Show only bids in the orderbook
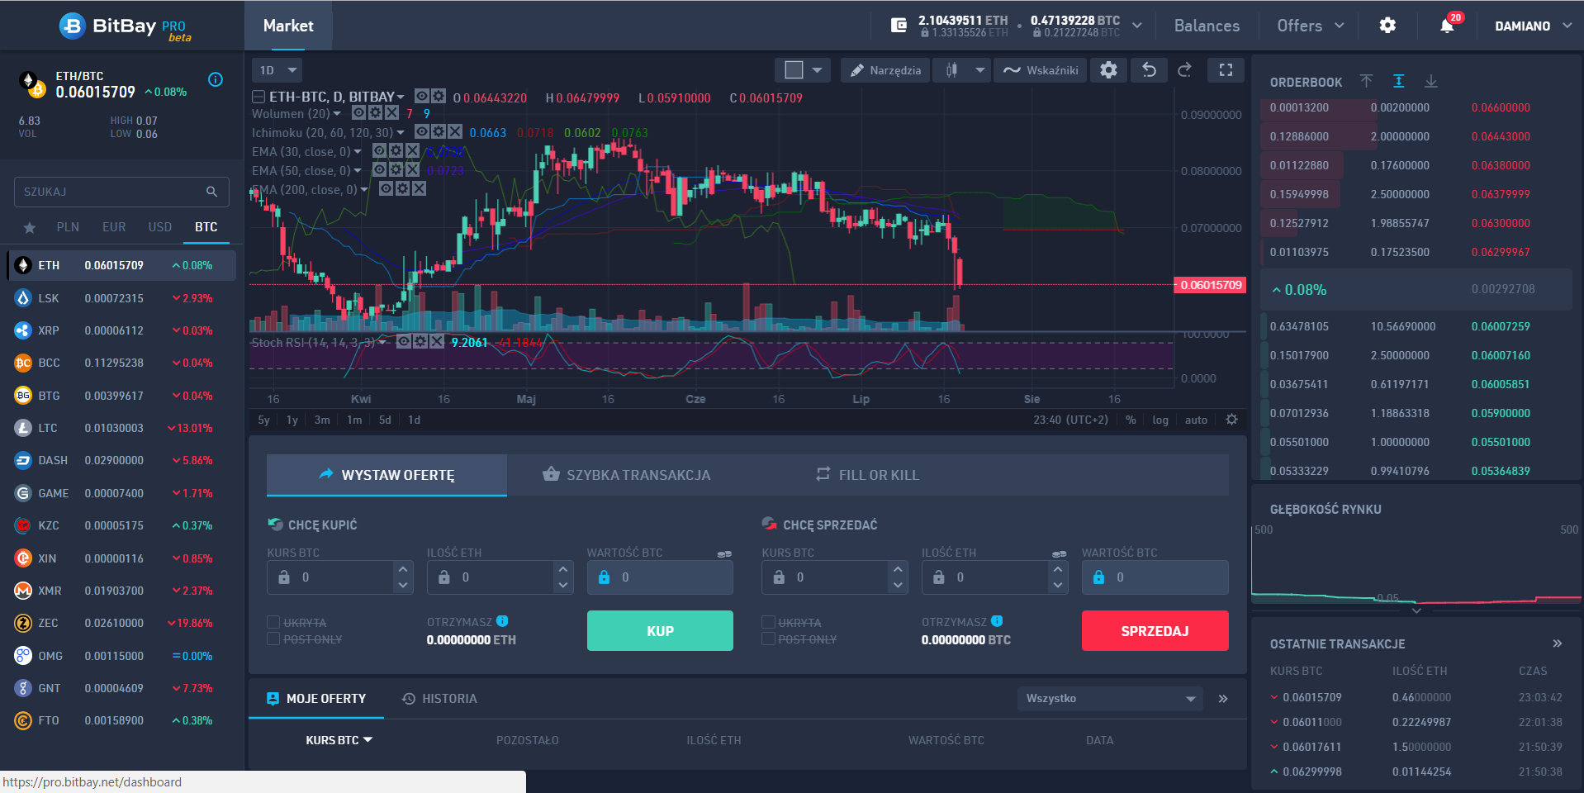 (1431, 81)
